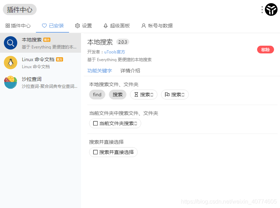Click the find keyword tag
280x208 pixels.
[97, 95]
